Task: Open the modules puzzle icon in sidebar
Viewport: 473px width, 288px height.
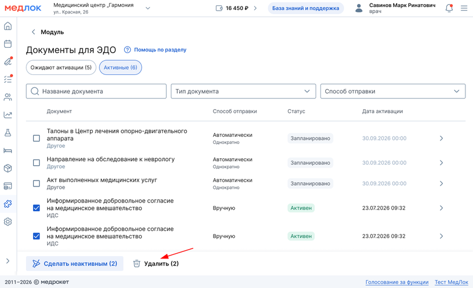Action: point(8,204)
